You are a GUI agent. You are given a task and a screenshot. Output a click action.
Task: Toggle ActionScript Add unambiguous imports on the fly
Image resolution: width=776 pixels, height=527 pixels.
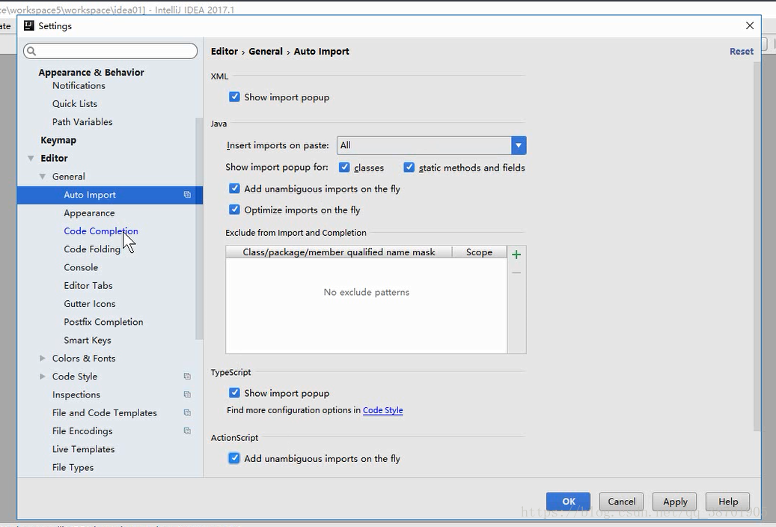coord(234,458)
